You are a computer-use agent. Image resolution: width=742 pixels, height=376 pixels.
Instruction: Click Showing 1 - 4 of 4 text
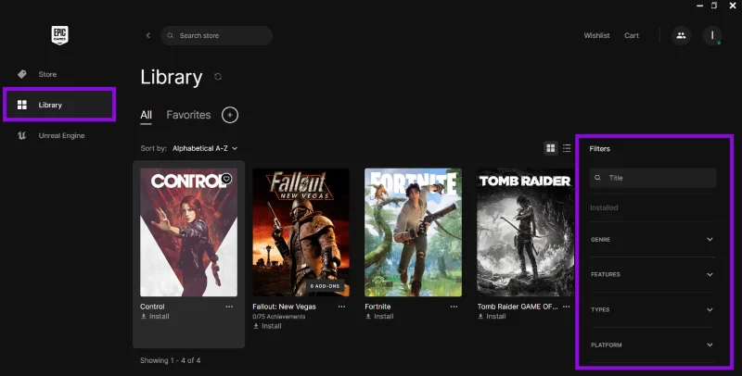(x=170, y=360)
